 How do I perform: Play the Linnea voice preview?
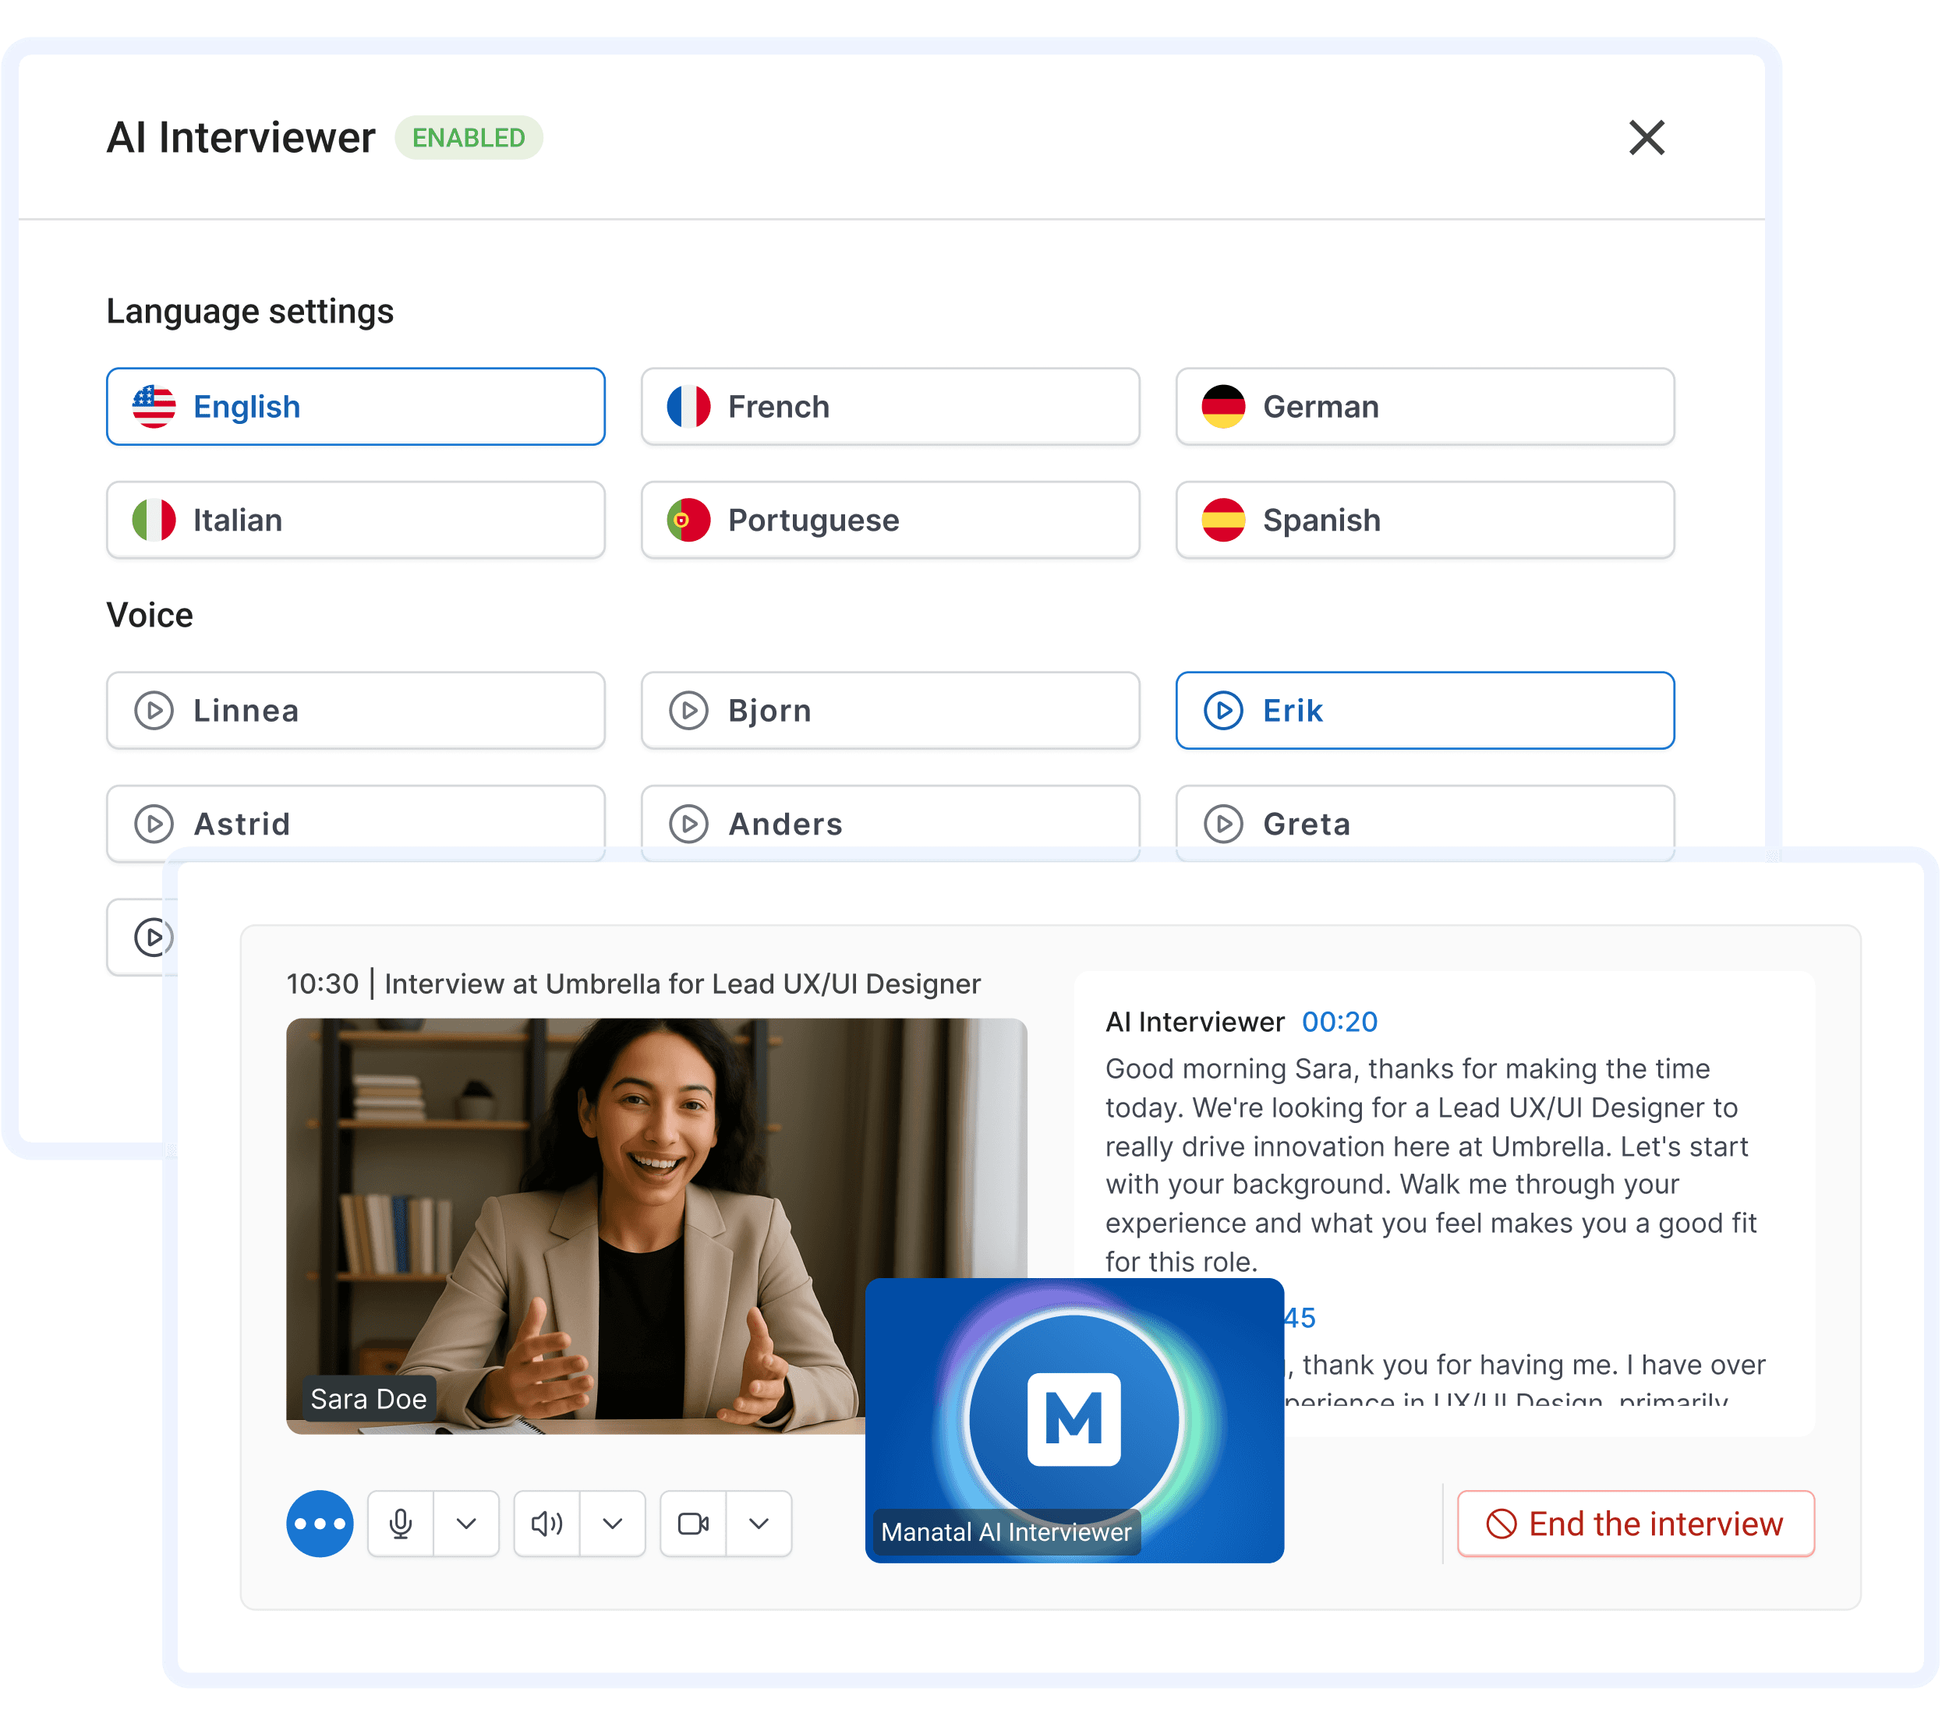[154, 711]
